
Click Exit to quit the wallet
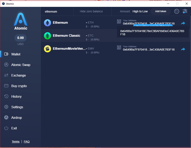pyautogui.click(x=14, y=128)
